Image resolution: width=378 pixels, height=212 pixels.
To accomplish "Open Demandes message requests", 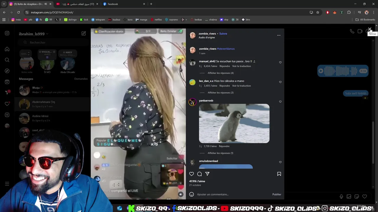I will 81,79.
